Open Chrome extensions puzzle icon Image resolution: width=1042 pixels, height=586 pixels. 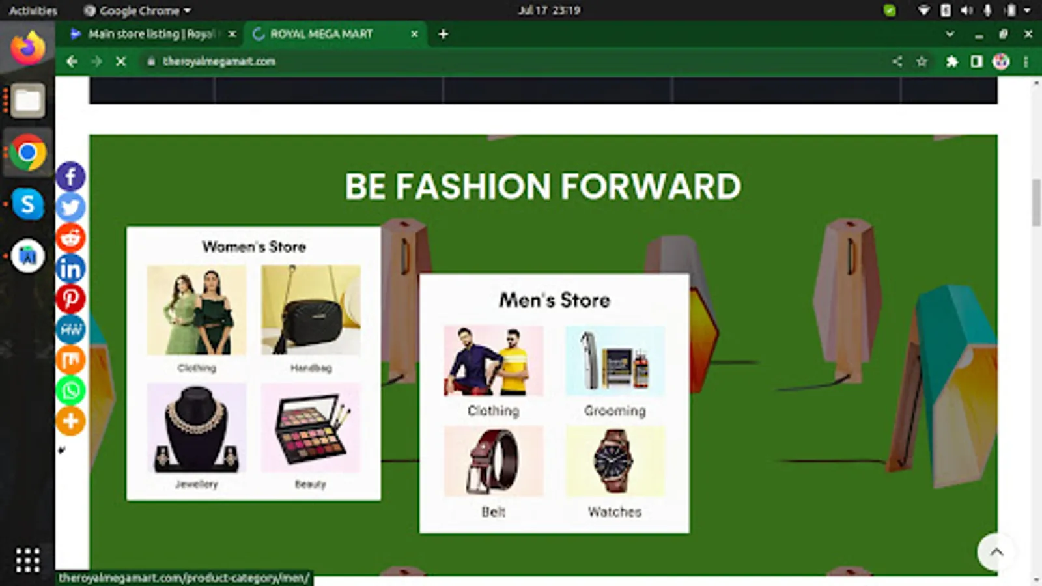(951, 61)
